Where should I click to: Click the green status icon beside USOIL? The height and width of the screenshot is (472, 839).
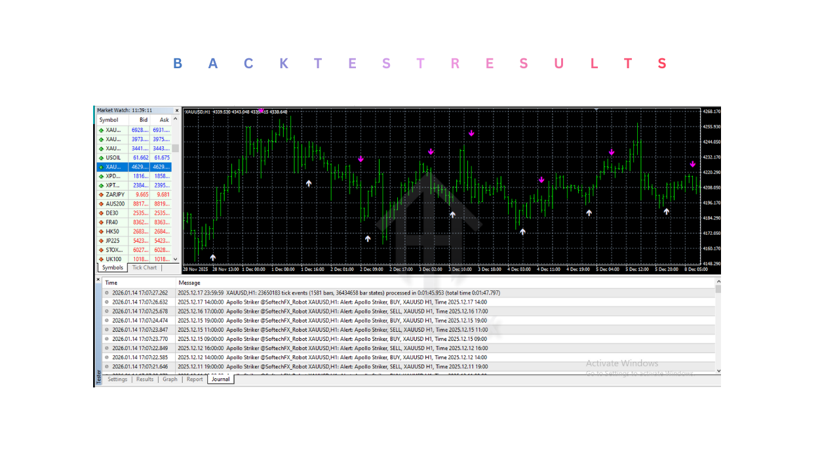coord(102,157)
